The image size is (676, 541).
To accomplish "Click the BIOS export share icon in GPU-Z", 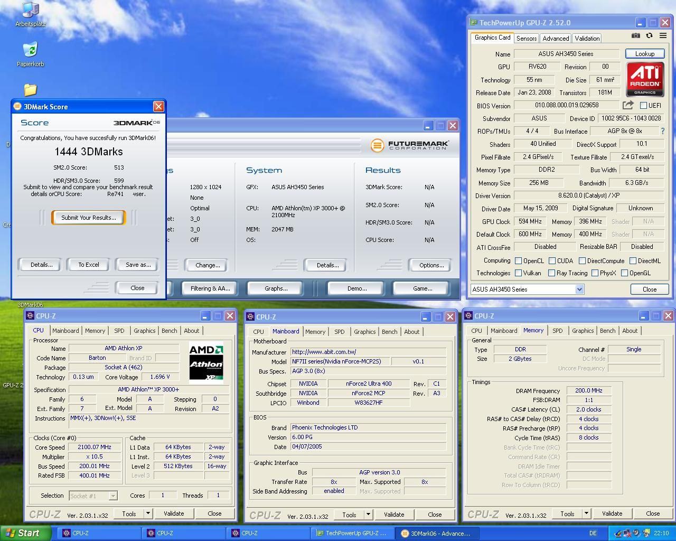I will 628,105.
